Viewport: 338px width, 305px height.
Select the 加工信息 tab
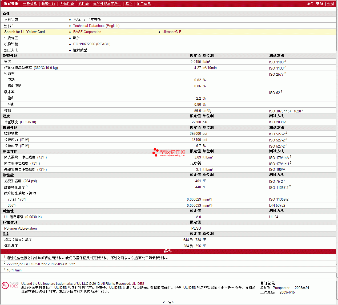click(144, 4)
